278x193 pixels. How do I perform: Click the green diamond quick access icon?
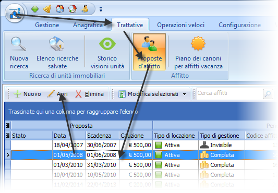click(x=35, y=9)
